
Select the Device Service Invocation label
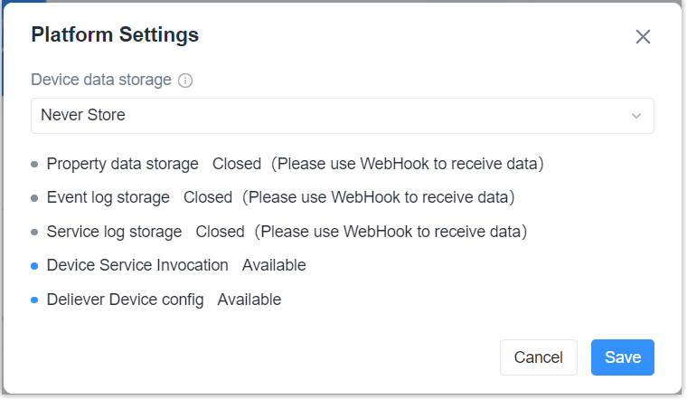pos(137,265)
